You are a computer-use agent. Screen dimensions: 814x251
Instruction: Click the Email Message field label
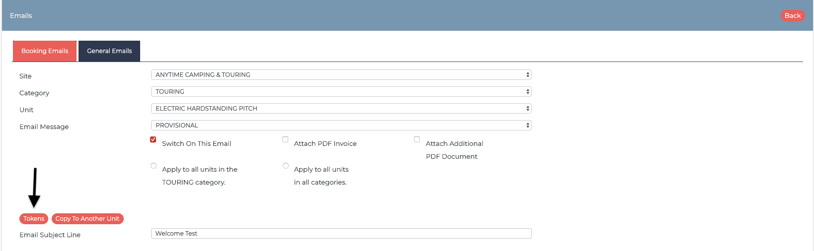pyautogui.click(x=44, y=127)
